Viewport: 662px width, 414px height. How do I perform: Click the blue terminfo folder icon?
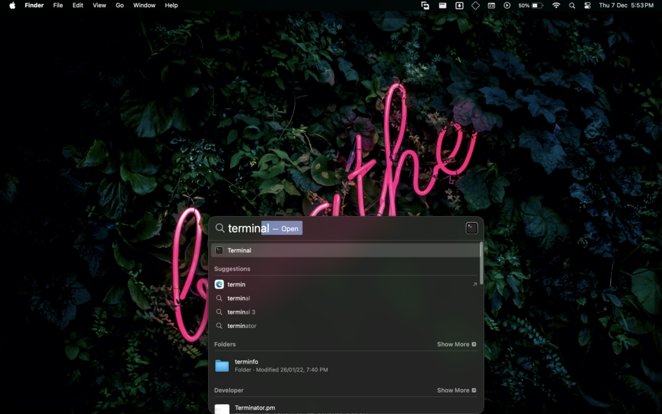[222, 365]
